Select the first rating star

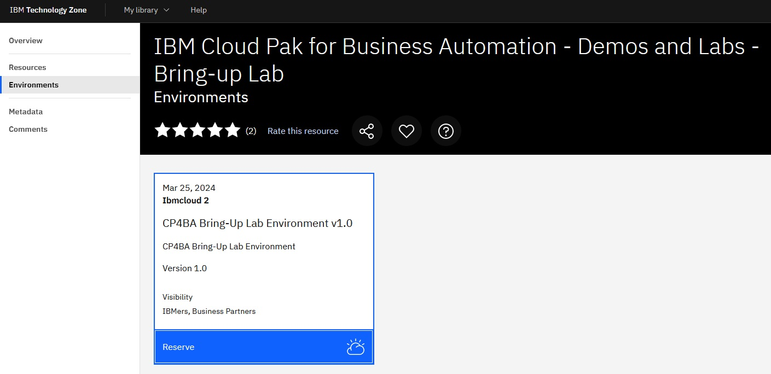[163, 130]
